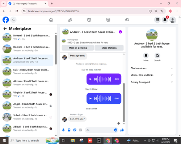Expand Privacy & support section

[x=152, y=82]
